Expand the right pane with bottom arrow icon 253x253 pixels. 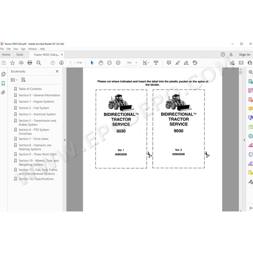251,208
